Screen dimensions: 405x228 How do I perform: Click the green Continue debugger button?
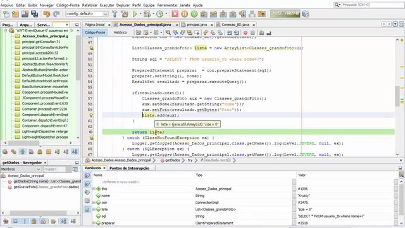pyautogui.click(x=194, y=14)
